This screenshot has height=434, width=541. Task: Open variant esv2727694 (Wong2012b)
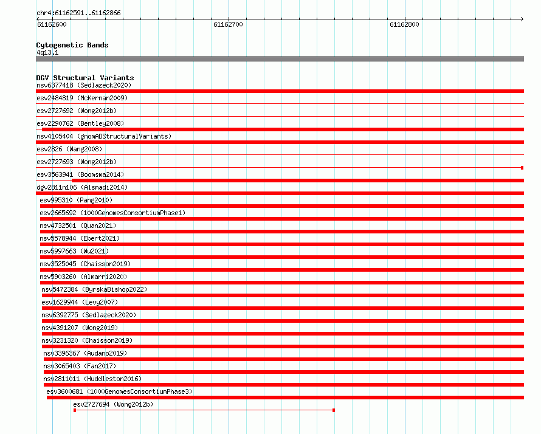113,404
